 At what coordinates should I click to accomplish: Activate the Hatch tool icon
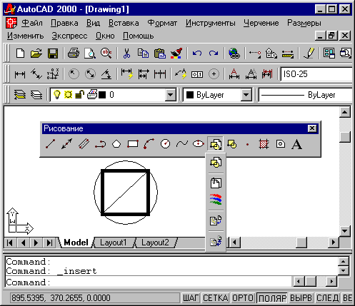coord(264,144)
